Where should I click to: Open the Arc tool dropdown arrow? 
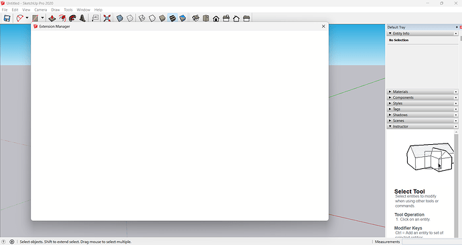pos(27,18)
